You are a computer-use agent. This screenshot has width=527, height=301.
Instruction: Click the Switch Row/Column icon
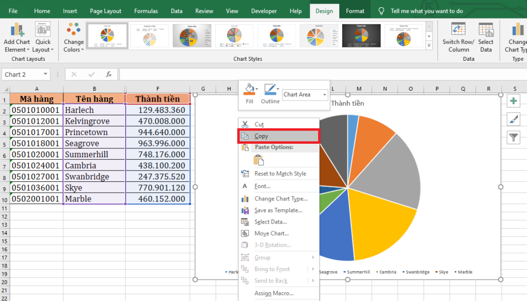tap(458, 30)
